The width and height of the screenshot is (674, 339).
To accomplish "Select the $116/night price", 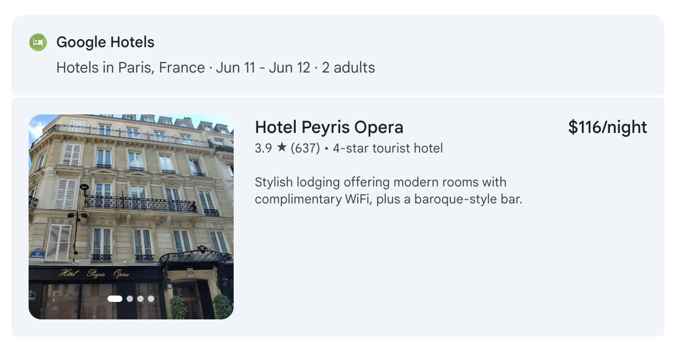I will 607,127.
